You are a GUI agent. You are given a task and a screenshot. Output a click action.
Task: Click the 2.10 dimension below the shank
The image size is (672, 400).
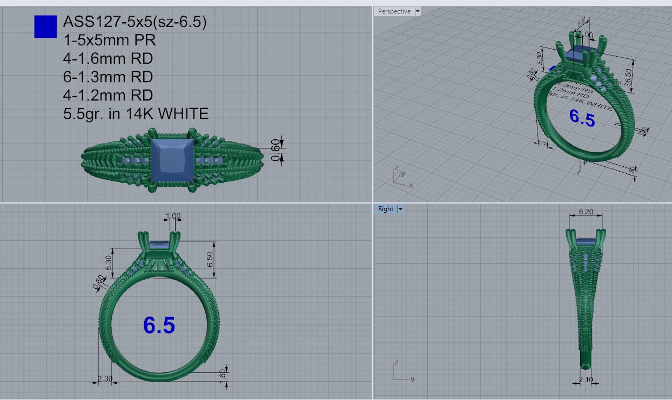pyautogui.click(x=586, y=380)
